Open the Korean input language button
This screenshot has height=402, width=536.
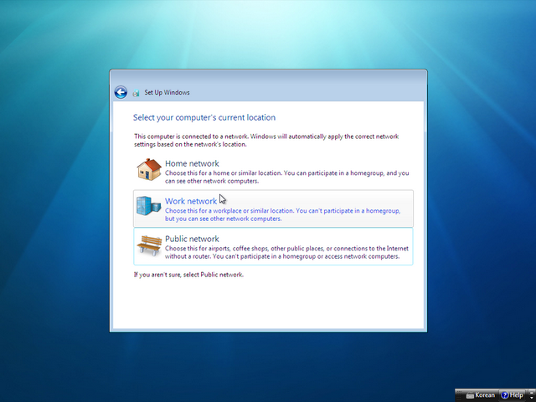tap(480, 395)
